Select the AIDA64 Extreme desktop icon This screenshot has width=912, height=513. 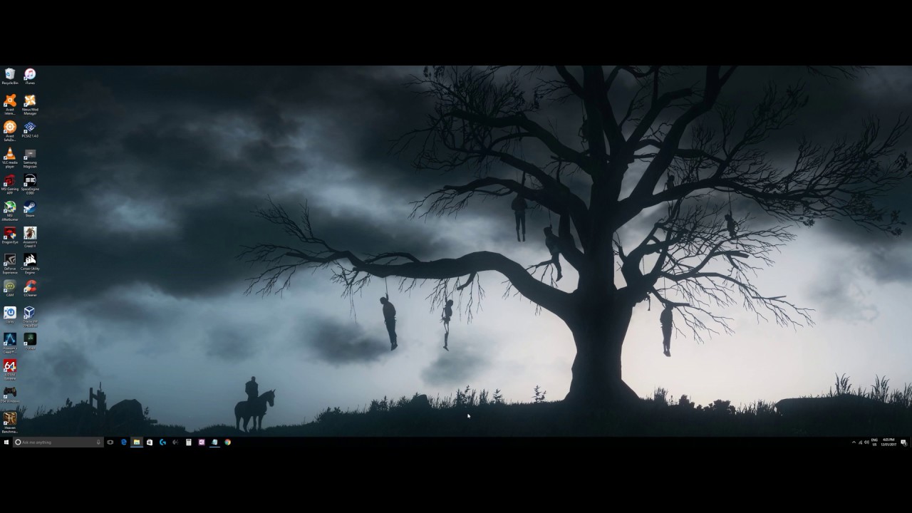10,369
